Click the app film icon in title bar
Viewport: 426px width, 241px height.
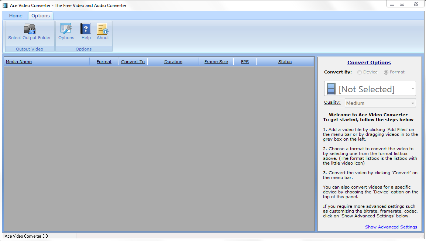[5, 5]
